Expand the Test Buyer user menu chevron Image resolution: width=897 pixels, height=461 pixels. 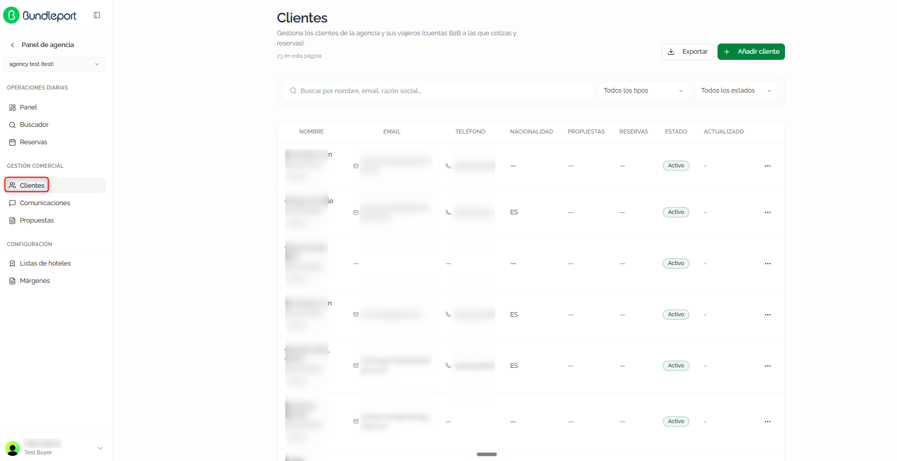tap(100, 448)
